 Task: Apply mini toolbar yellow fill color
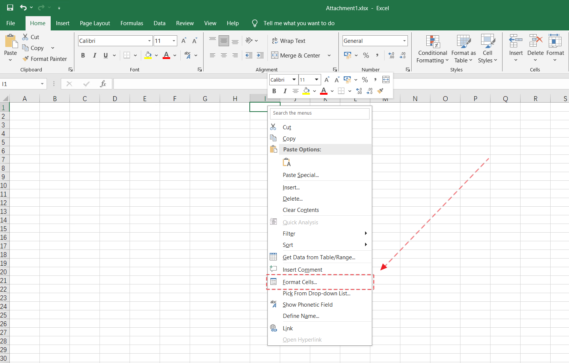(306, 91)
